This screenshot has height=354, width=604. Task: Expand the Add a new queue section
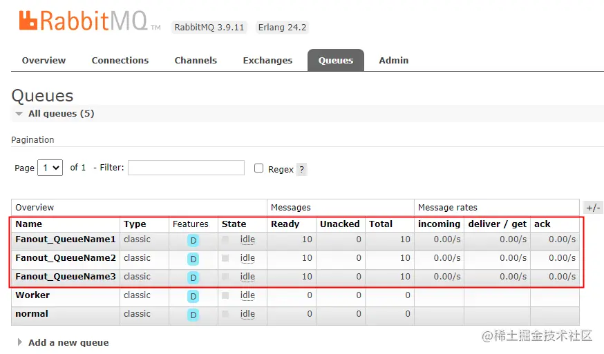64,342
